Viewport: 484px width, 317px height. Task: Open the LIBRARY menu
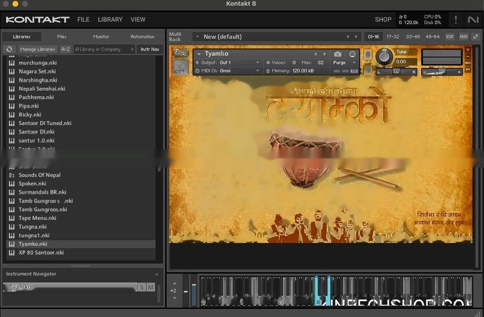pos(110,19)
